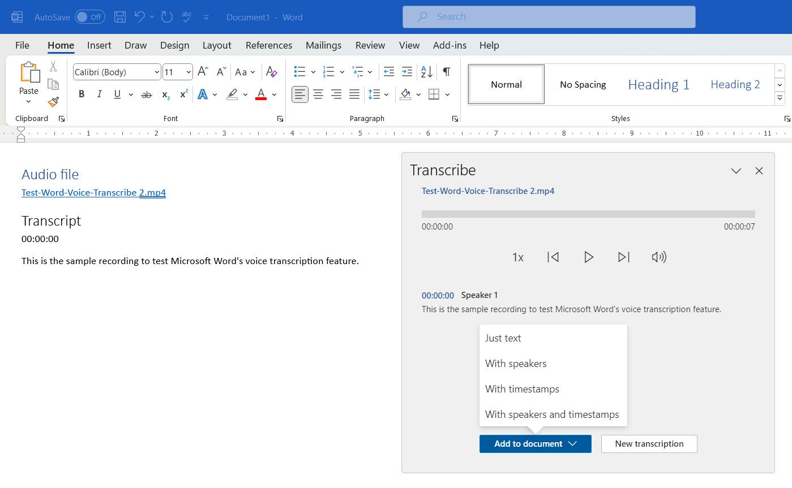Toggle Bold text formatting
The height and width of the screenshot is (488, 792).
(x=82, y=94)
